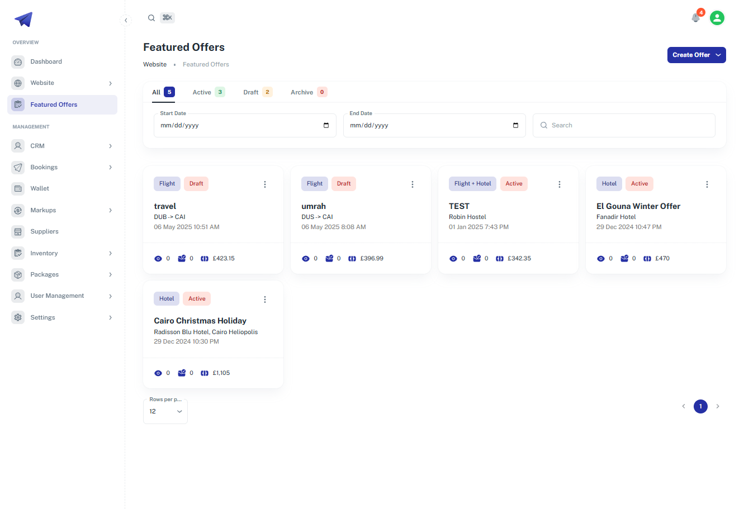Open the Create Offer dropdown button
Image resolution: width=744 pixels, height=509 pixels.
coord(696,55)
